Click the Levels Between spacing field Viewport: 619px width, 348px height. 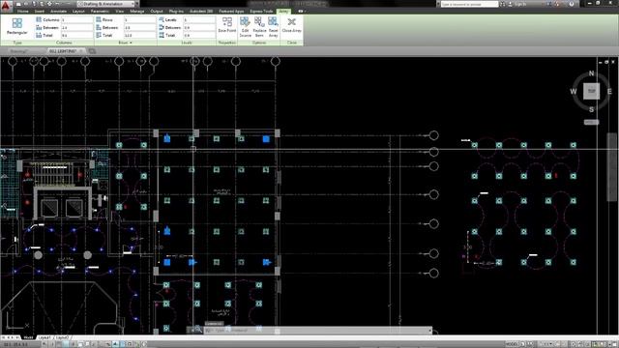click(x=199, y=28)
